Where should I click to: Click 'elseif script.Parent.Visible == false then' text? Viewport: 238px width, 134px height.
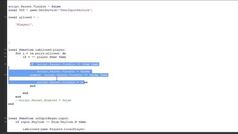coord(68,75)
